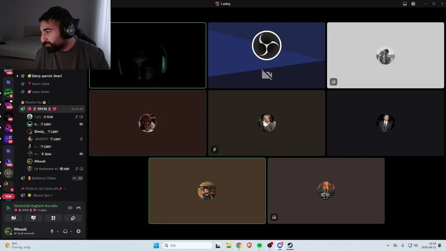This screenshot has width=446, height=251.
Task: Open server with 21 notifications badge
Action: (x=8, y=139)
